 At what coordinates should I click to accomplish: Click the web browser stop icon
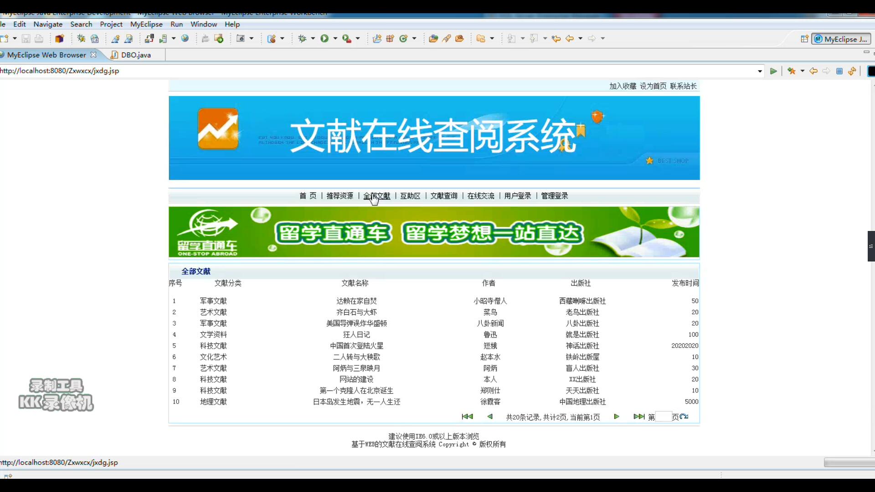coord(839,71)
